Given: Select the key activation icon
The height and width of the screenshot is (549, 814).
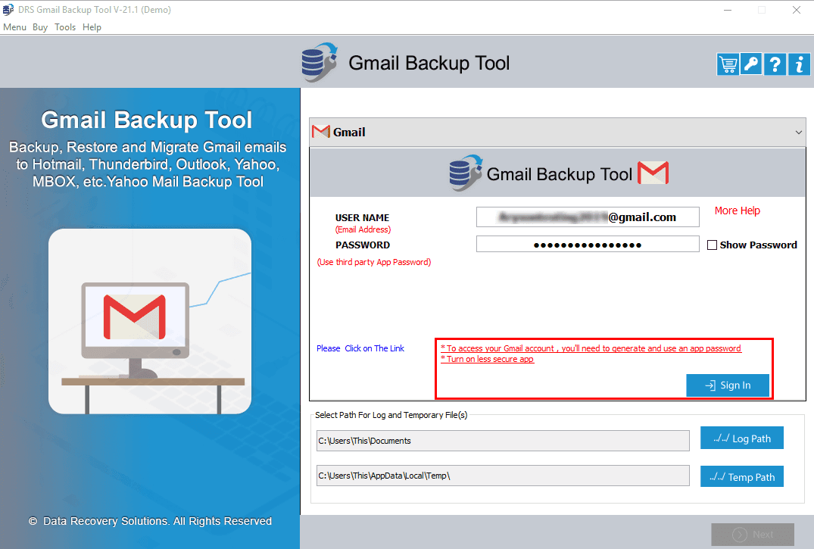Looking at the screenshot, I should [x=750, y=64].
